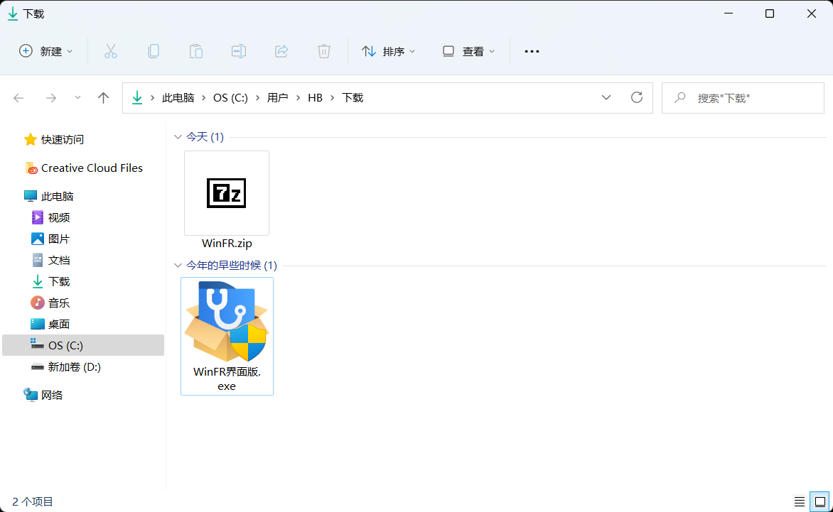Click the 下载 title bar icon
The height and width of the screenshot is (512, 833).
[x=13, y=13]
